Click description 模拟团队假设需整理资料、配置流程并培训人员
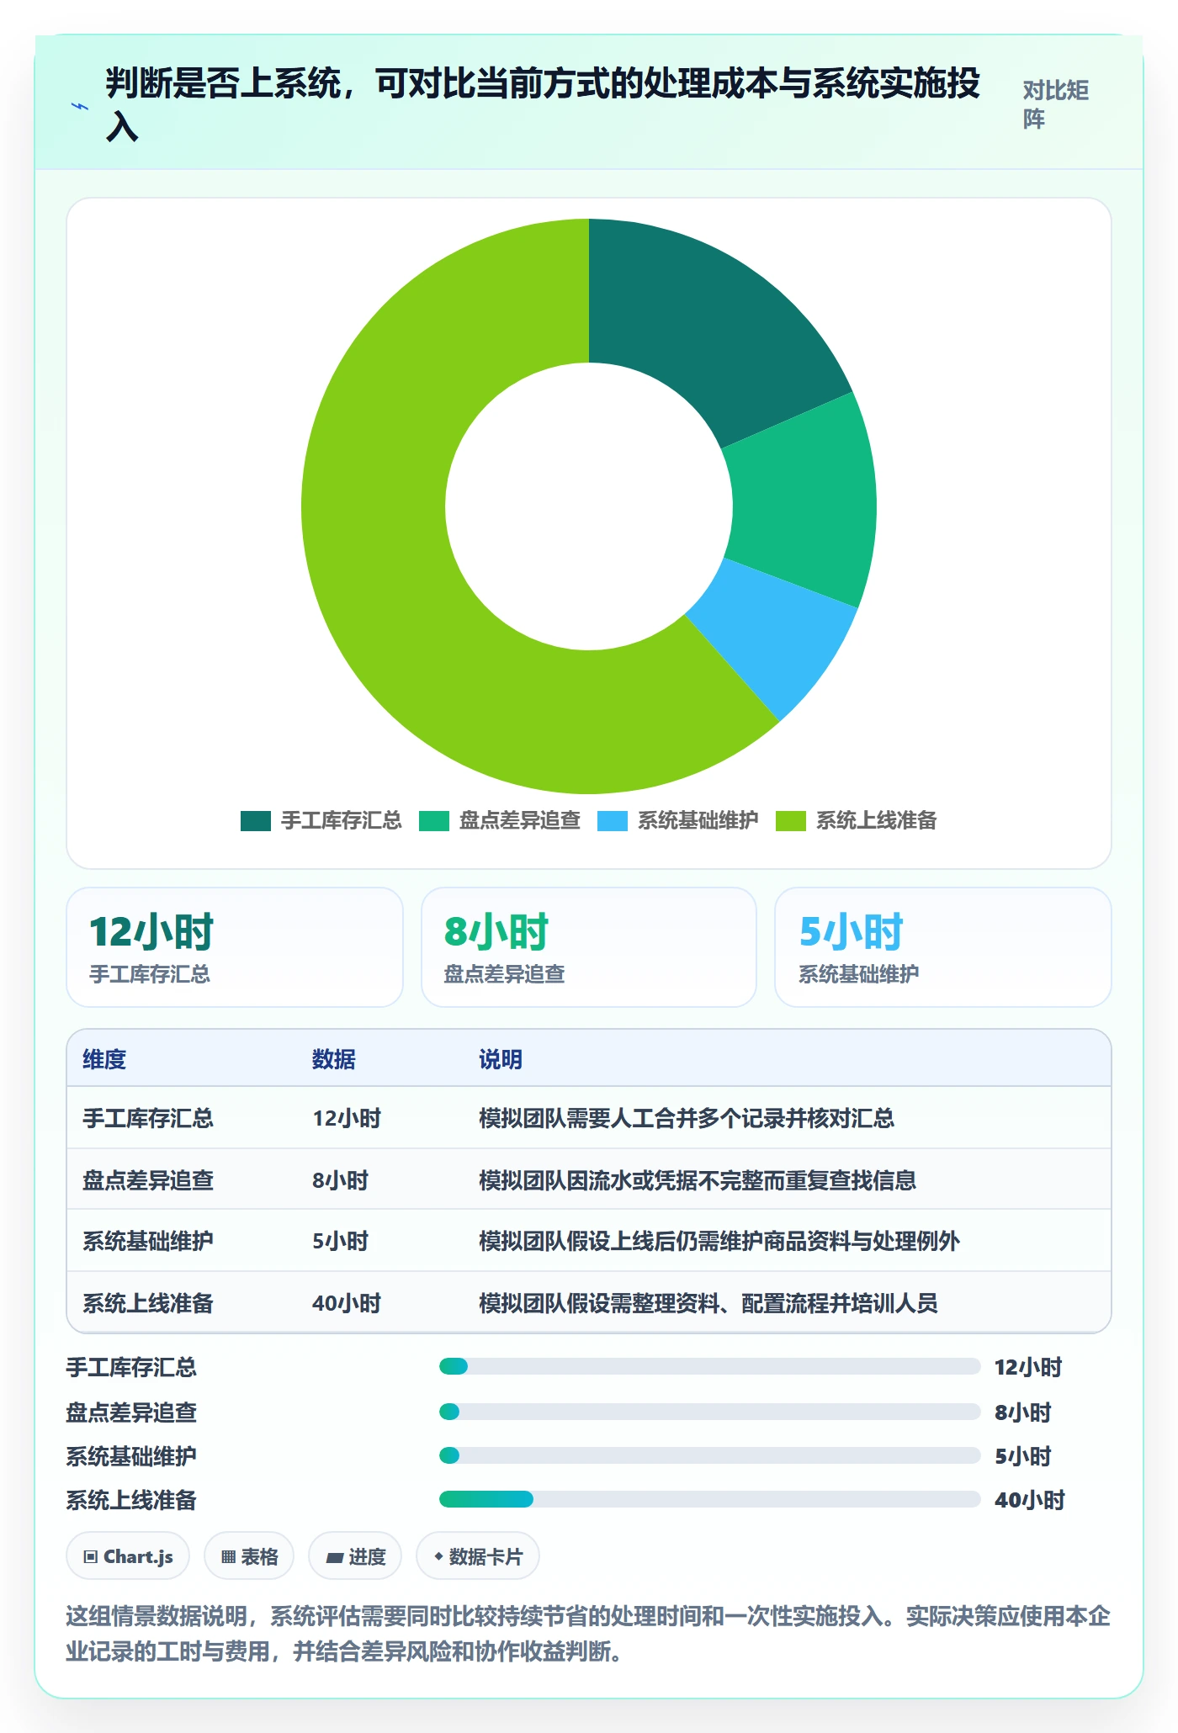This screenshot has width=1178, height=1733. pyautogui.click(x=708, y=1303)
